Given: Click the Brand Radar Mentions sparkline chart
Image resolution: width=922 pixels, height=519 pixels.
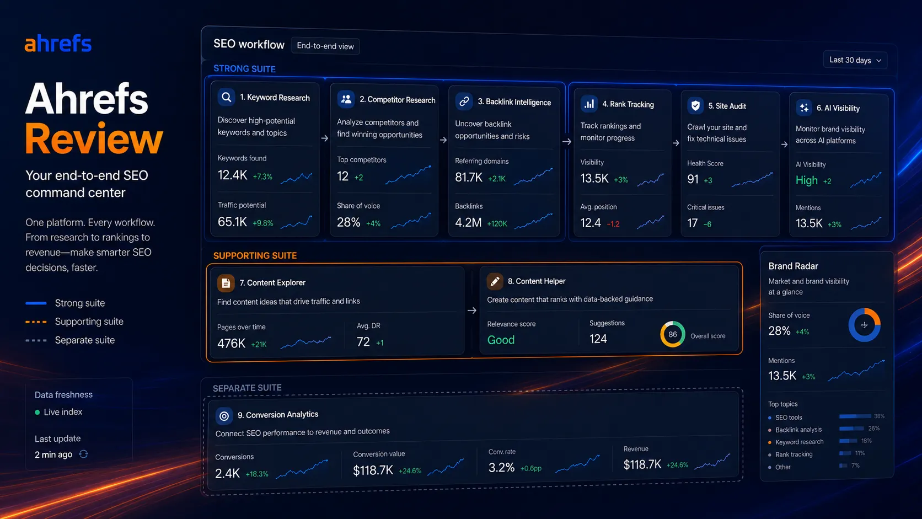Looking at the screenshot, I should (856, 370).
